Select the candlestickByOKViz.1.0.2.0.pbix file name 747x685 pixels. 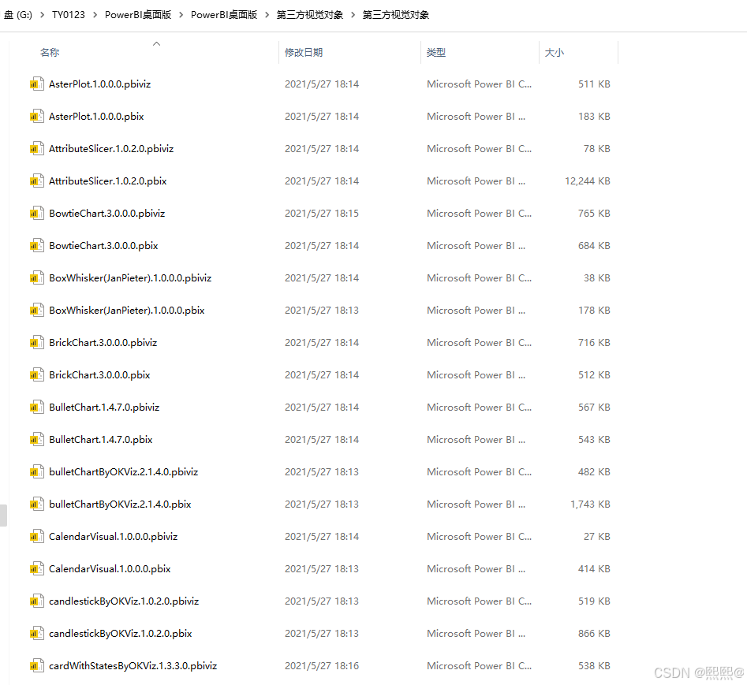(x=121, y=635)
